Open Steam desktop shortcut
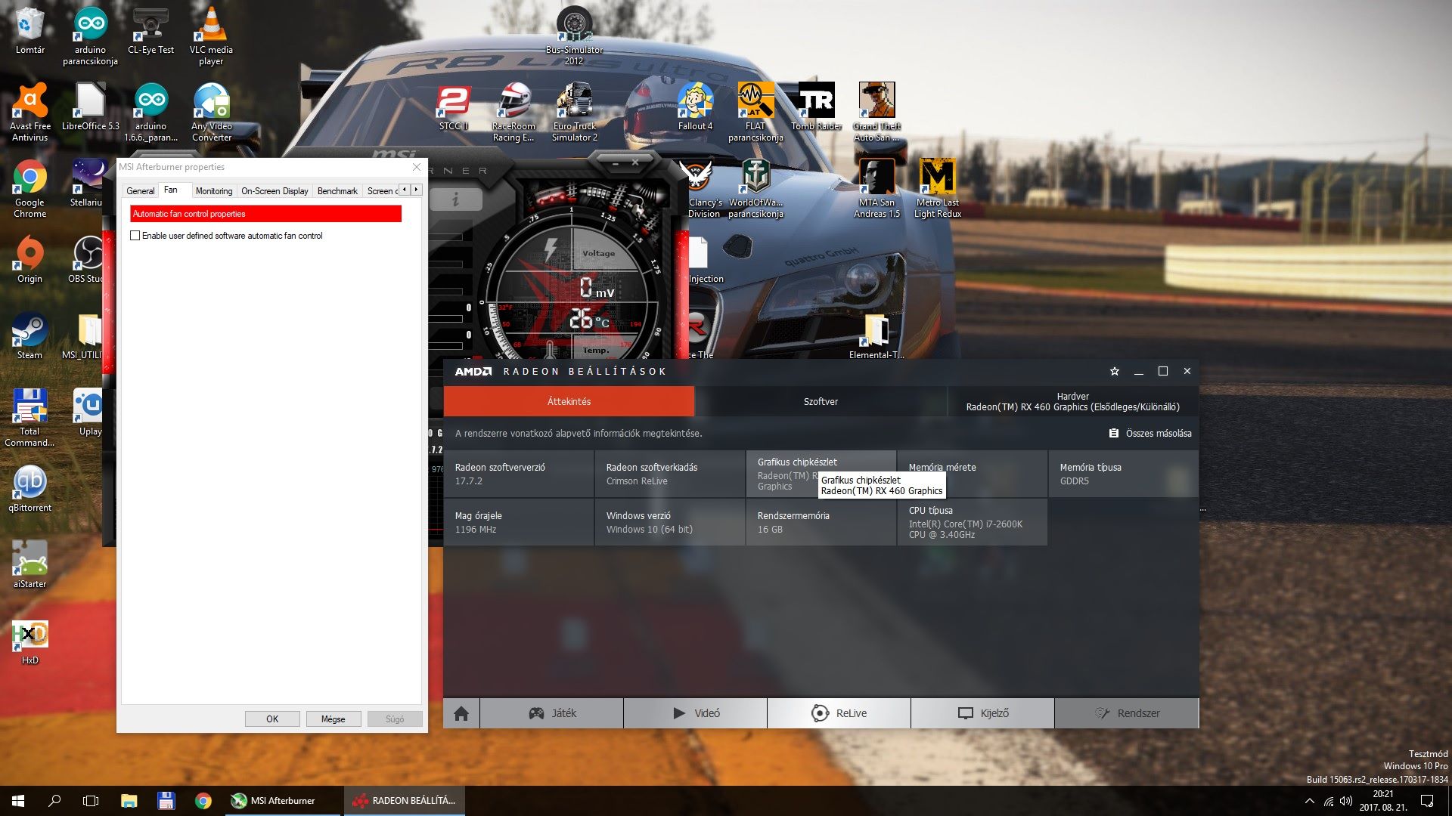The height and width of the screenshot is (816, 1452). coord(29,335)
